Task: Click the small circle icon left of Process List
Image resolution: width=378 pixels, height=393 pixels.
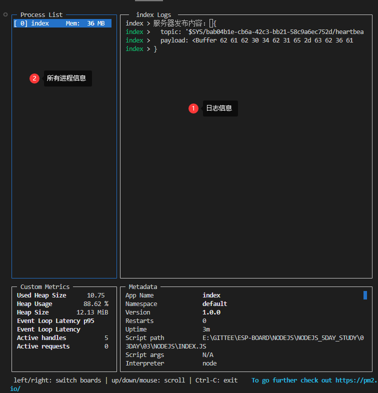Action: (5, 14)
